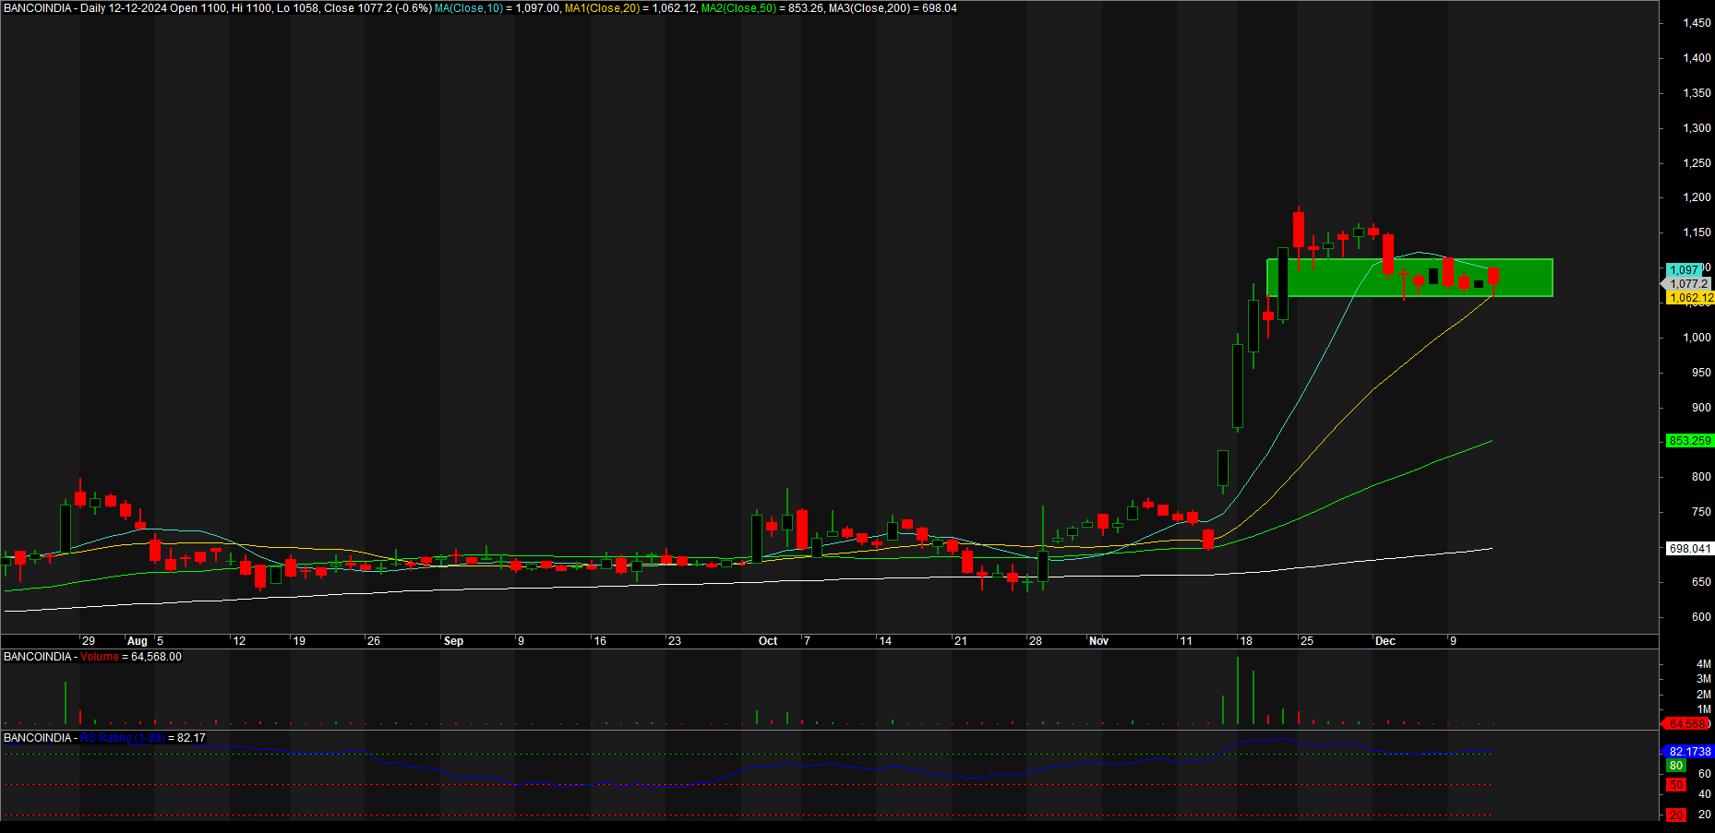The width and height of the screenshot is (1715, 833).
Task: Click the Sep month label on date axis
Action: [x=453, y=641]
